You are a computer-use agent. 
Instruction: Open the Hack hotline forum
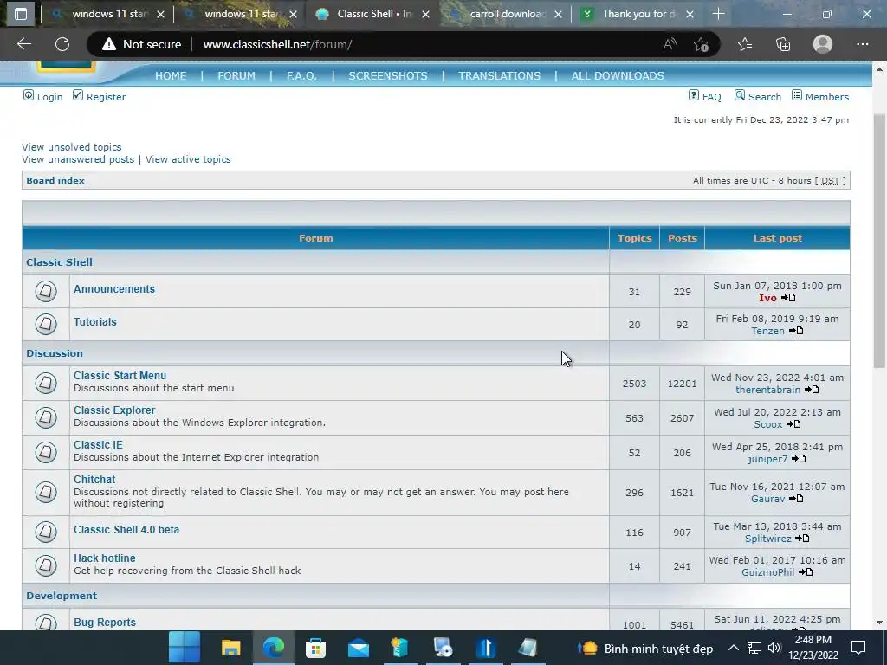tap(105, 558)
